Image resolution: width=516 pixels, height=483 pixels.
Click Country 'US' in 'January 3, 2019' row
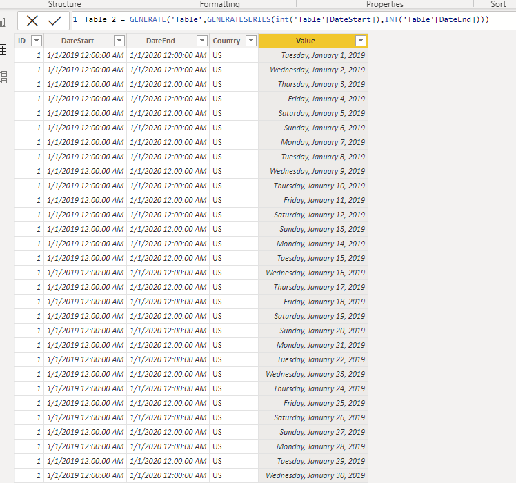234,84
